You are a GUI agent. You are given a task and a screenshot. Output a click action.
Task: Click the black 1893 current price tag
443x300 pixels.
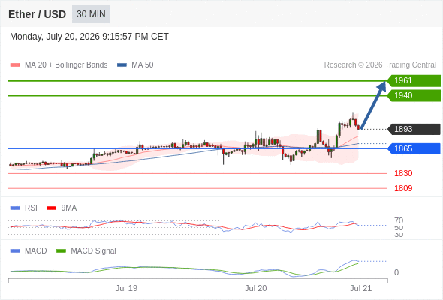coord(414,129)
